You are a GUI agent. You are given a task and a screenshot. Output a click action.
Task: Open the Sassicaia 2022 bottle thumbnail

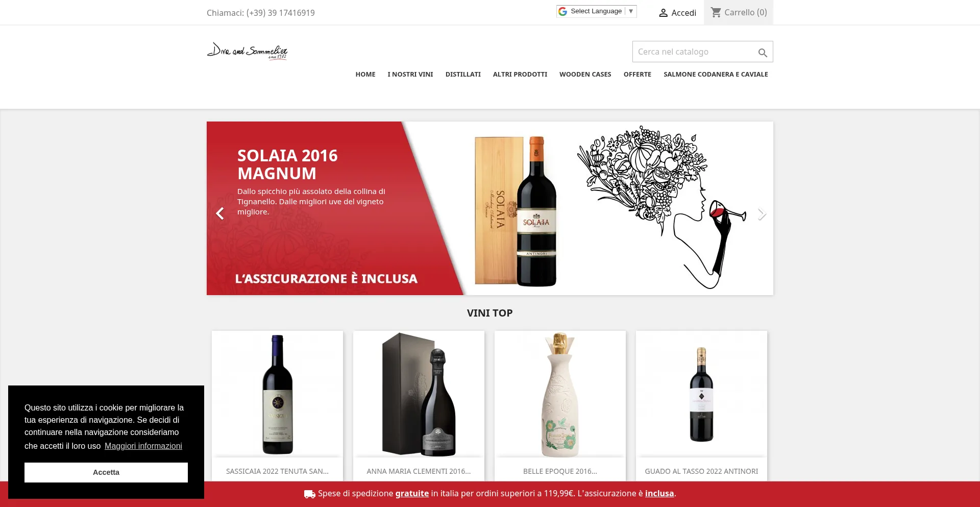(277, 394)
